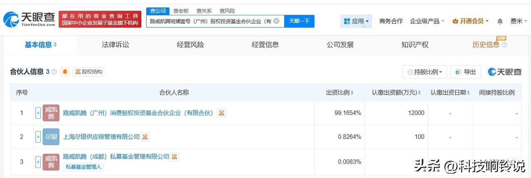
Task: Click the TianYanCha logo in the header
Action: pyautogui.click(x=29, y=19)
